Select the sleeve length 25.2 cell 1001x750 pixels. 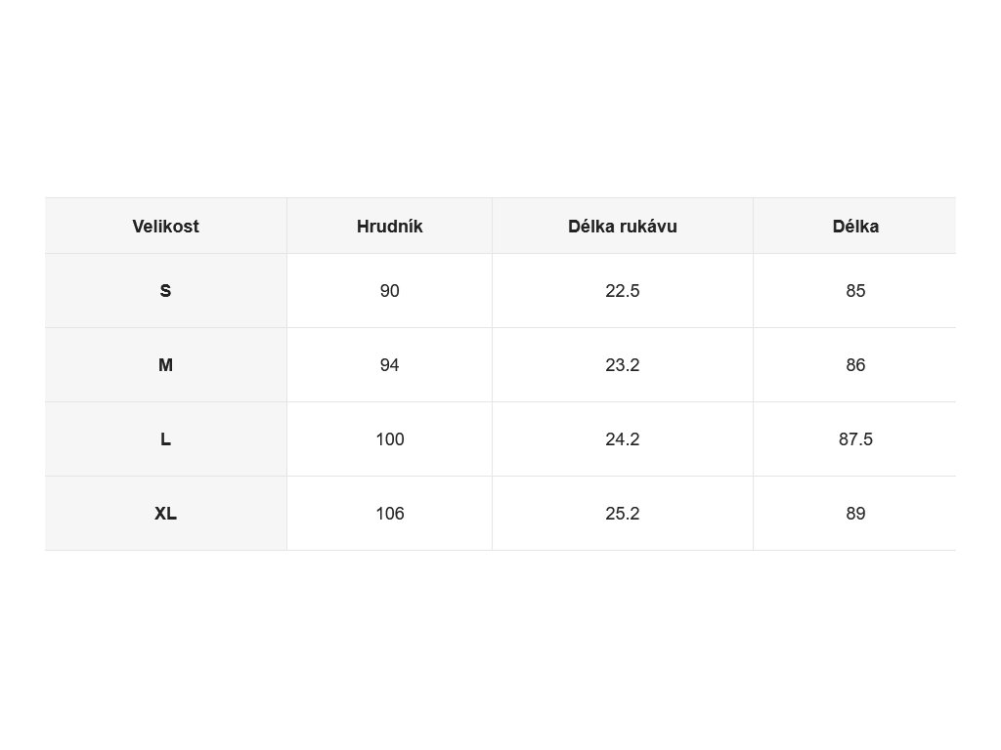pos(622,514)
